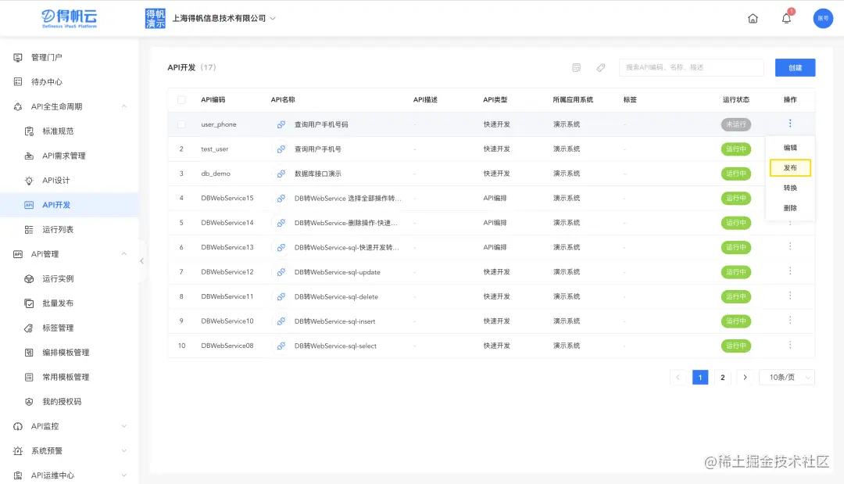This screenshot has width=844, height=484.
Task: Open notifications via the bell icon
Action: (786, 18)
